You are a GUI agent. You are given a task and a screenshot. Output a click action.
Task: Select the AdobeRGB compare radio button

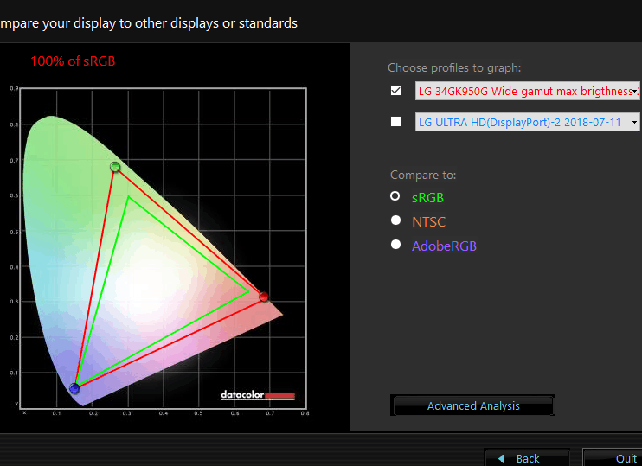coord(395,245)
